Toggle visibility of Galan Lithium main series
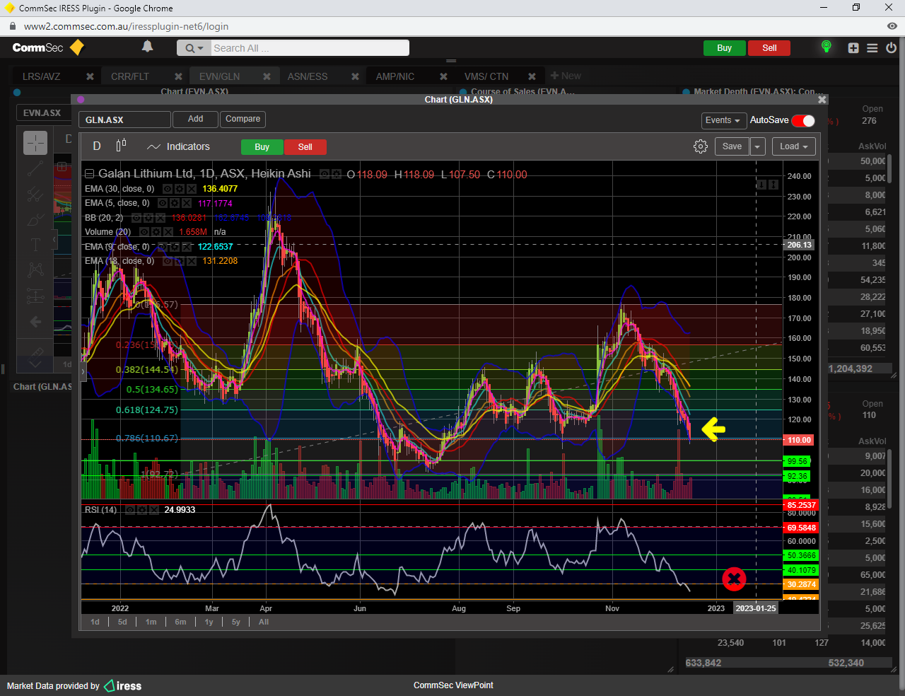This screenshot has height=696, width=905. coord(325,174)
